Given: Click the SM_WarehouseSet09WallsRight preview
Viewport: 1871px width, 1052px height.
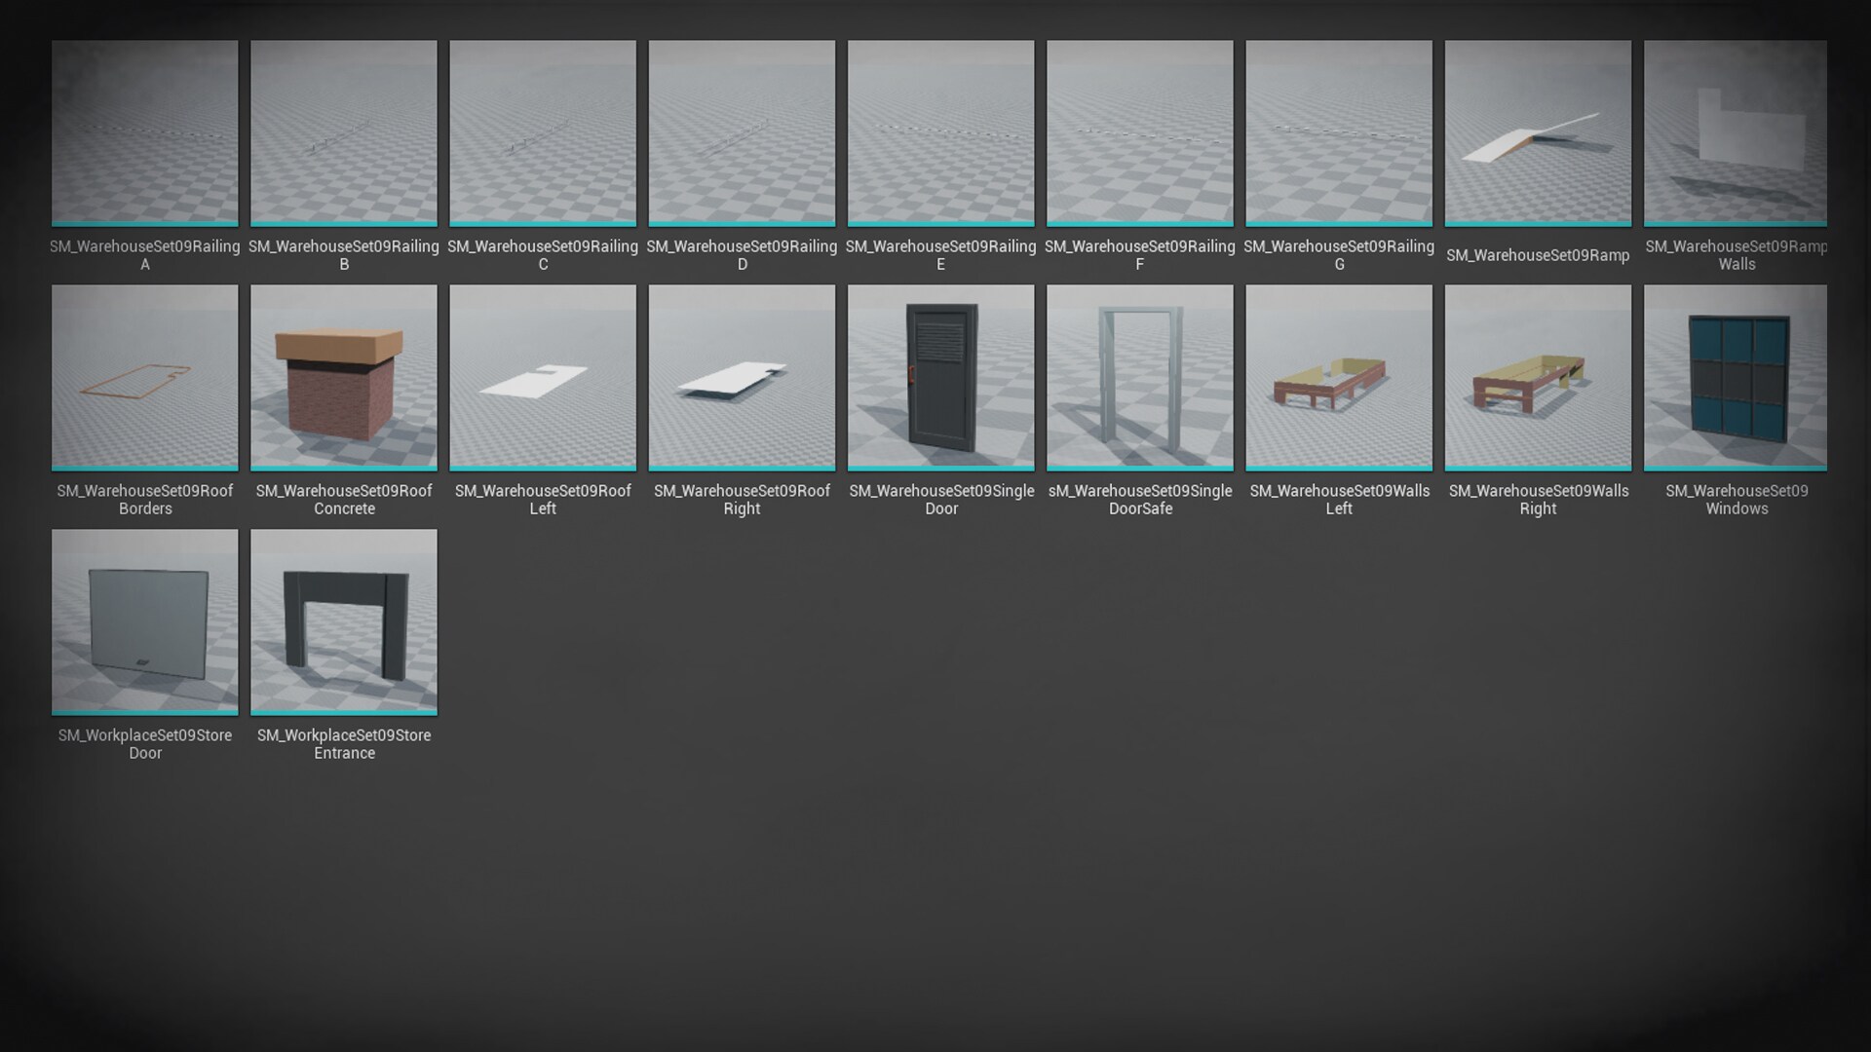Looking at the screenshot, I should (1537, 378).
